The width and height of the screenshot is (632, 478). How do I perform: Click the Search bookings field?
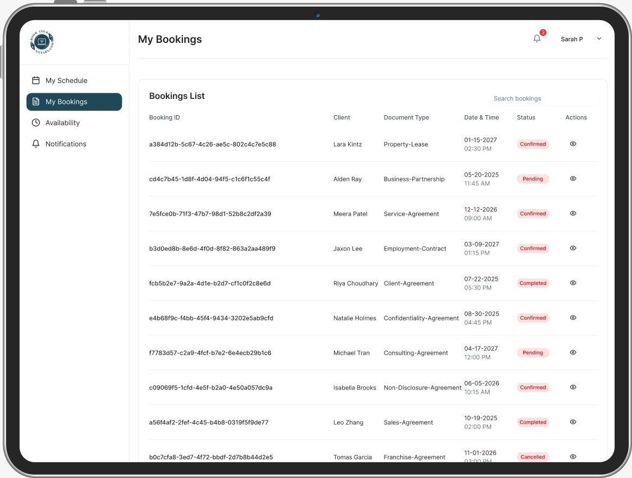tap(542, 98)
